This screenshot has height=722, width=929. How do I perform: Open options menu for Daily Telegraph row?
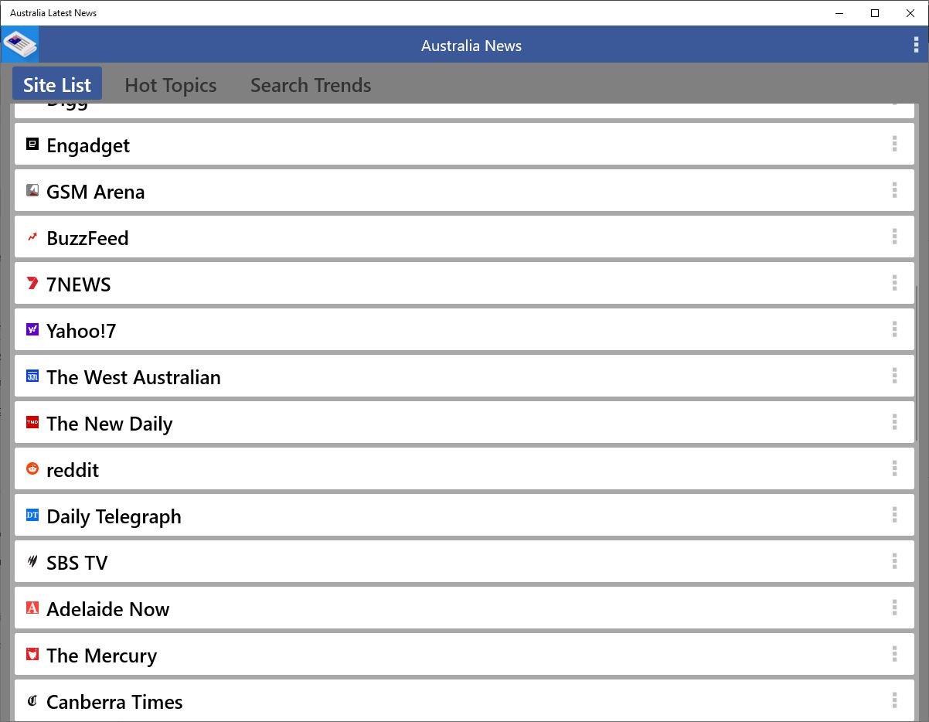tap(894, 515)
